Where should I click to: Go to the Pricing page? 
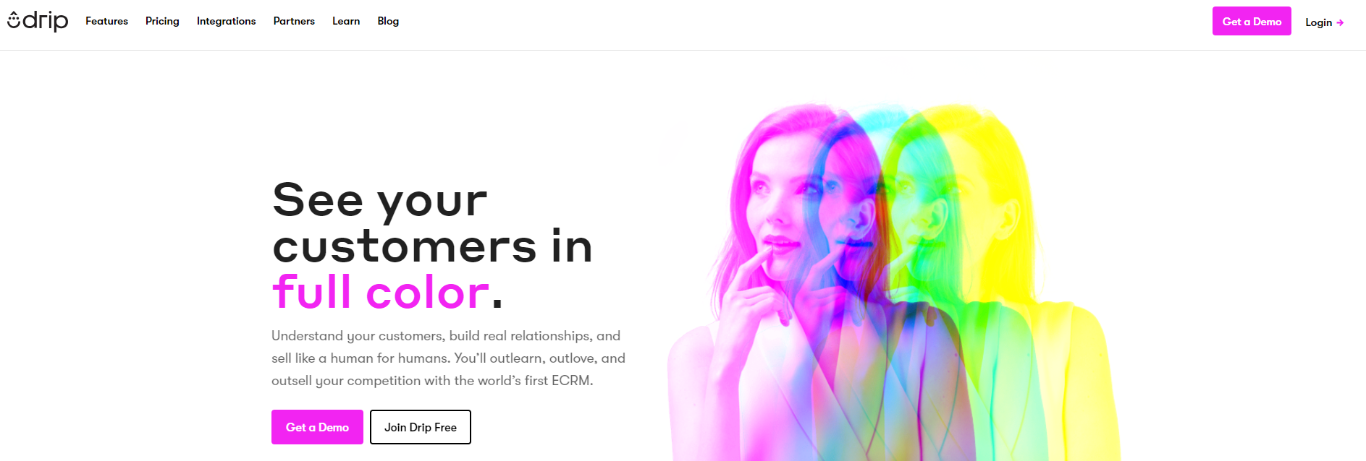click(x=162, y=21)
